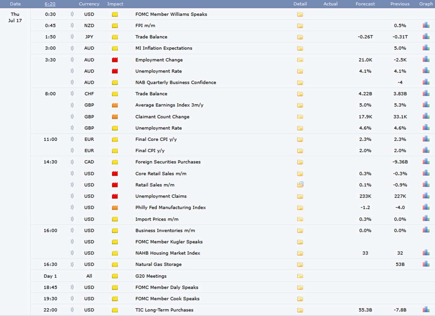The image size is (435, 316).
Task: Click the NAHB Housing Market Index event
Action: 168,253
